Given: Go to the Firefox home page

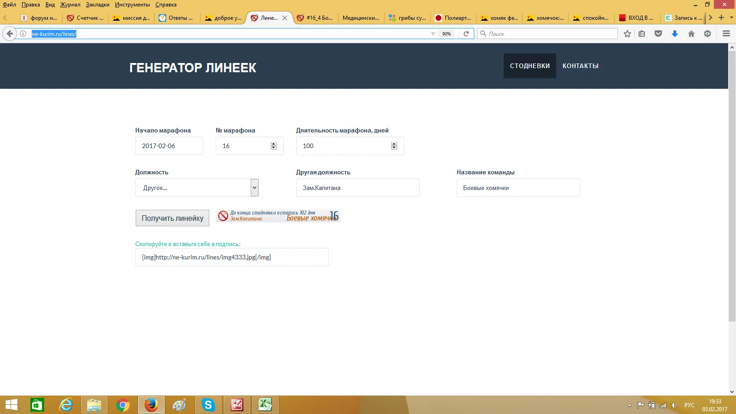Looking at the screenshot, I should 691,34.
